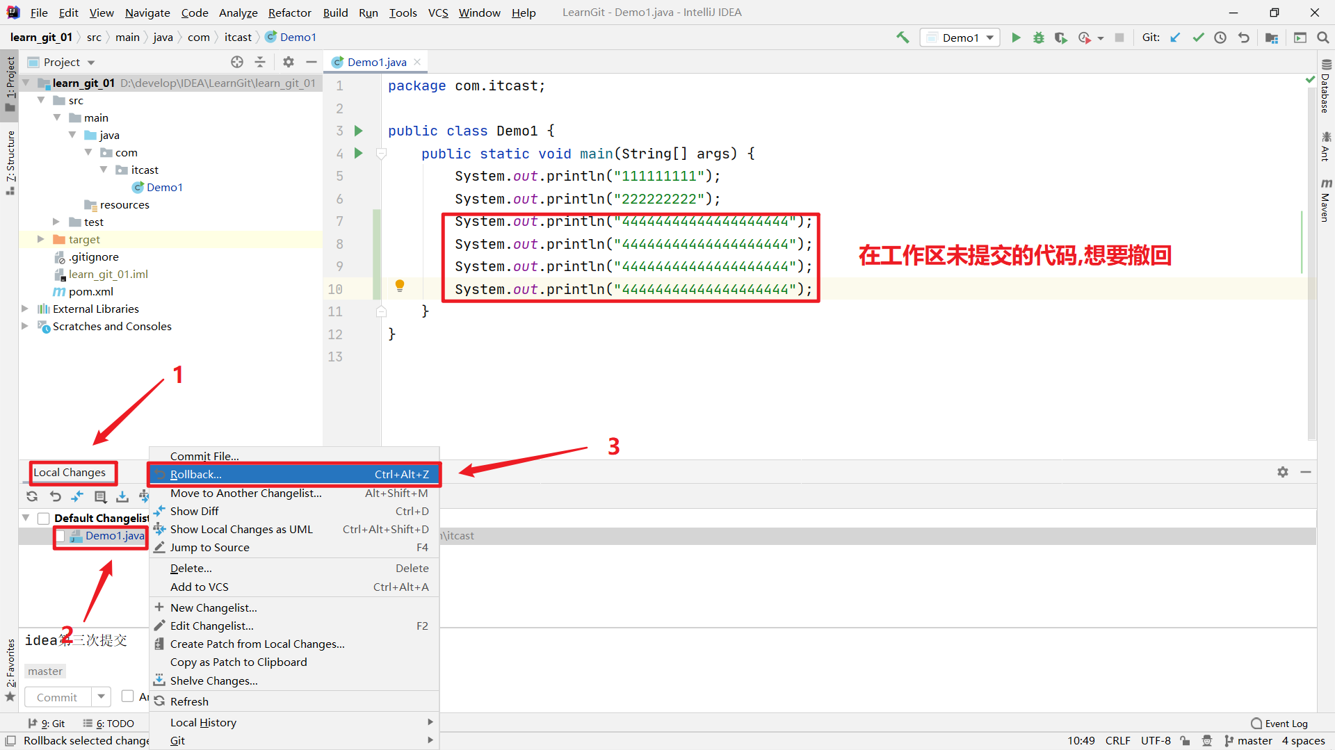Open the 6: TODO tool window button

[108, 724]
